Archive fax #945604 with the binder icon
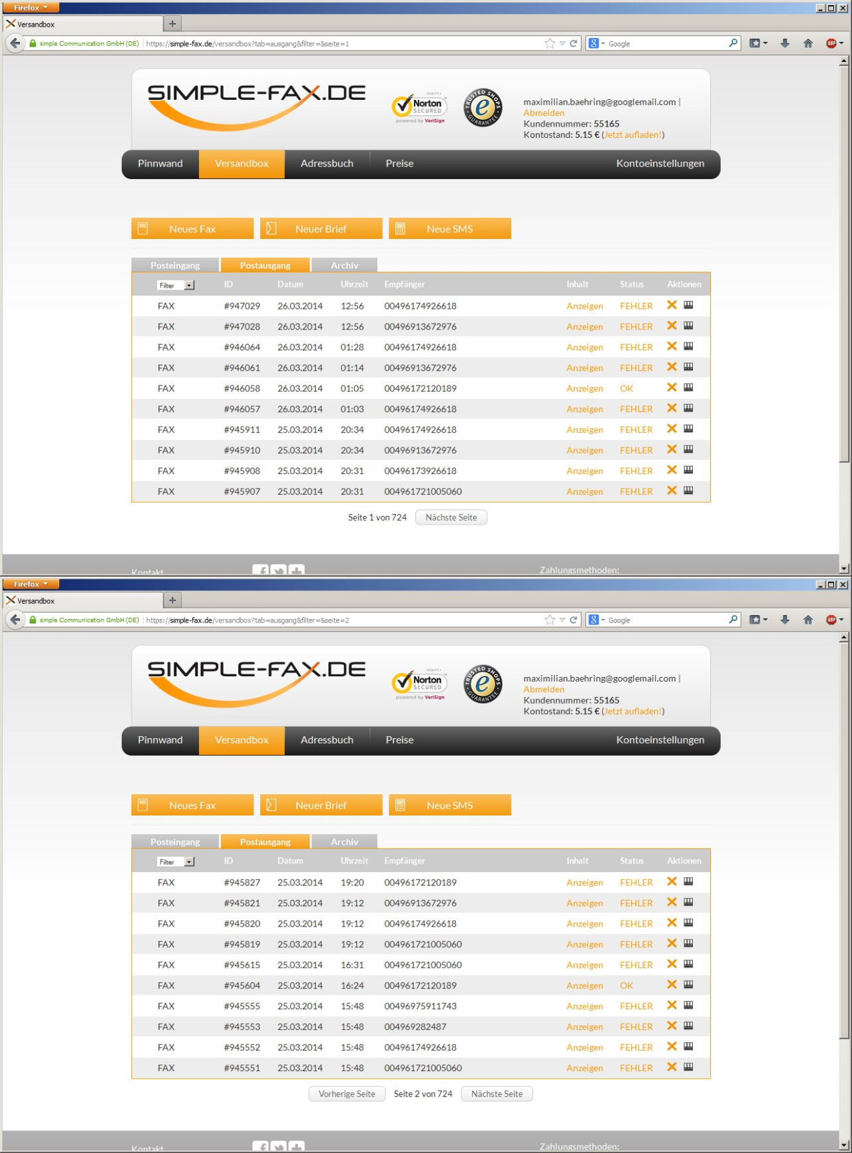 pyautogui.click(x=688, y=985)
